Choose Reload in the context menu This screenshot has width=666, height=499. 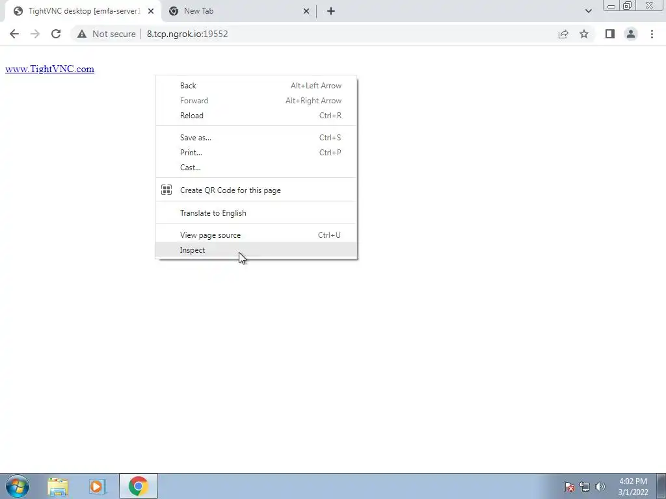(x=256, y=116)
